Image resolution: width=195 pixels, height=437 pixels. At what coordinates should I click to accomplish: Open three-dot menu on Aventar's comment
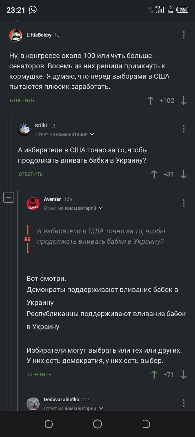(x=183, y=203)
